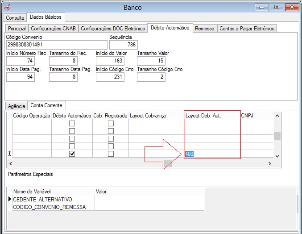
Task: Click the Banco application icon in title bar
Action: tap(7, 7)
